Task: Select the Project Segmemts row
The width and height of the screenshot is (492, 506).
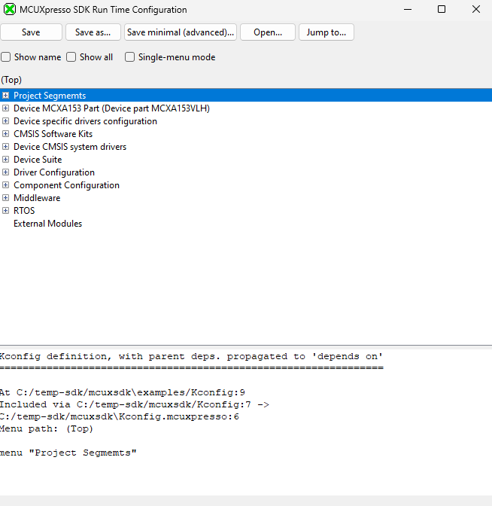Action: tap(246, 95)
